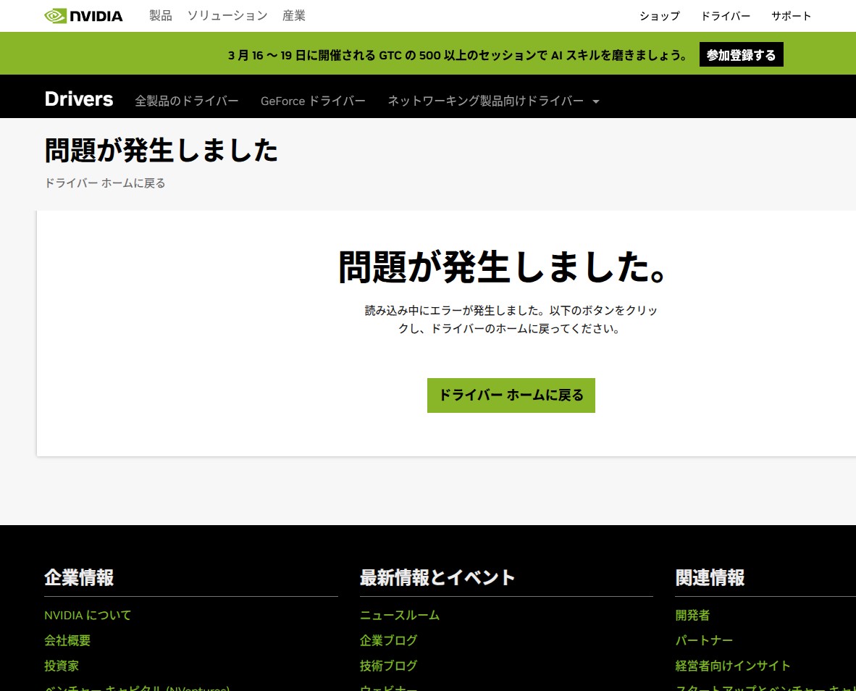
Task: Open the ドライバー link in the header
Action: point(726,16)
